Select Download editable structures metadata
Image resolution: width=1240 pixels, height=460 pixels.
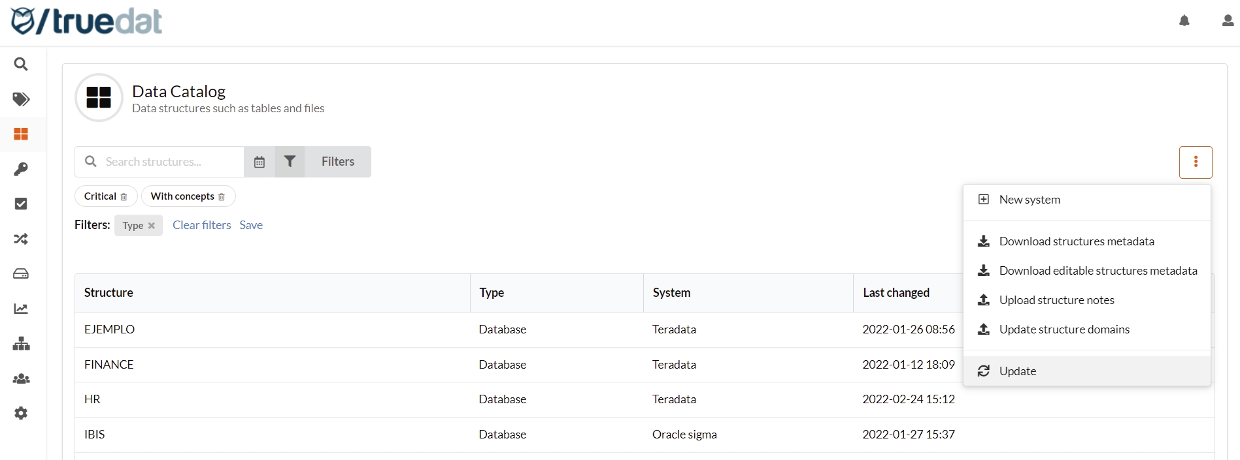1098,271
